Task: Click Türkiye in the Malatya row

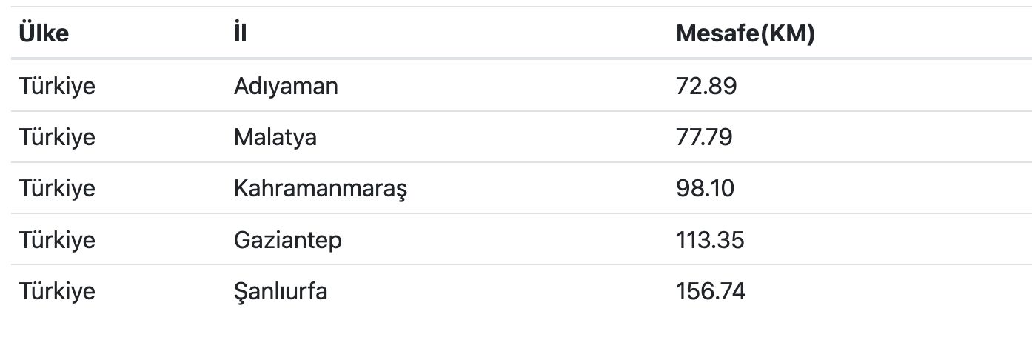Action: pyautogui.click(x=58, y=138)
